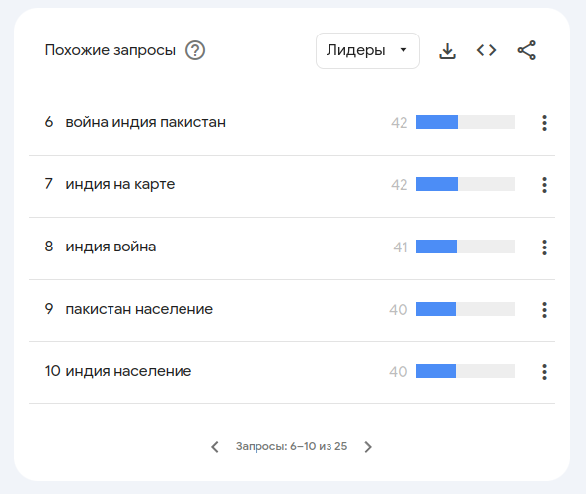
Task: Click the Лидеры dropdown arrow
Action: pyautogui.click(x=403, y=50)
